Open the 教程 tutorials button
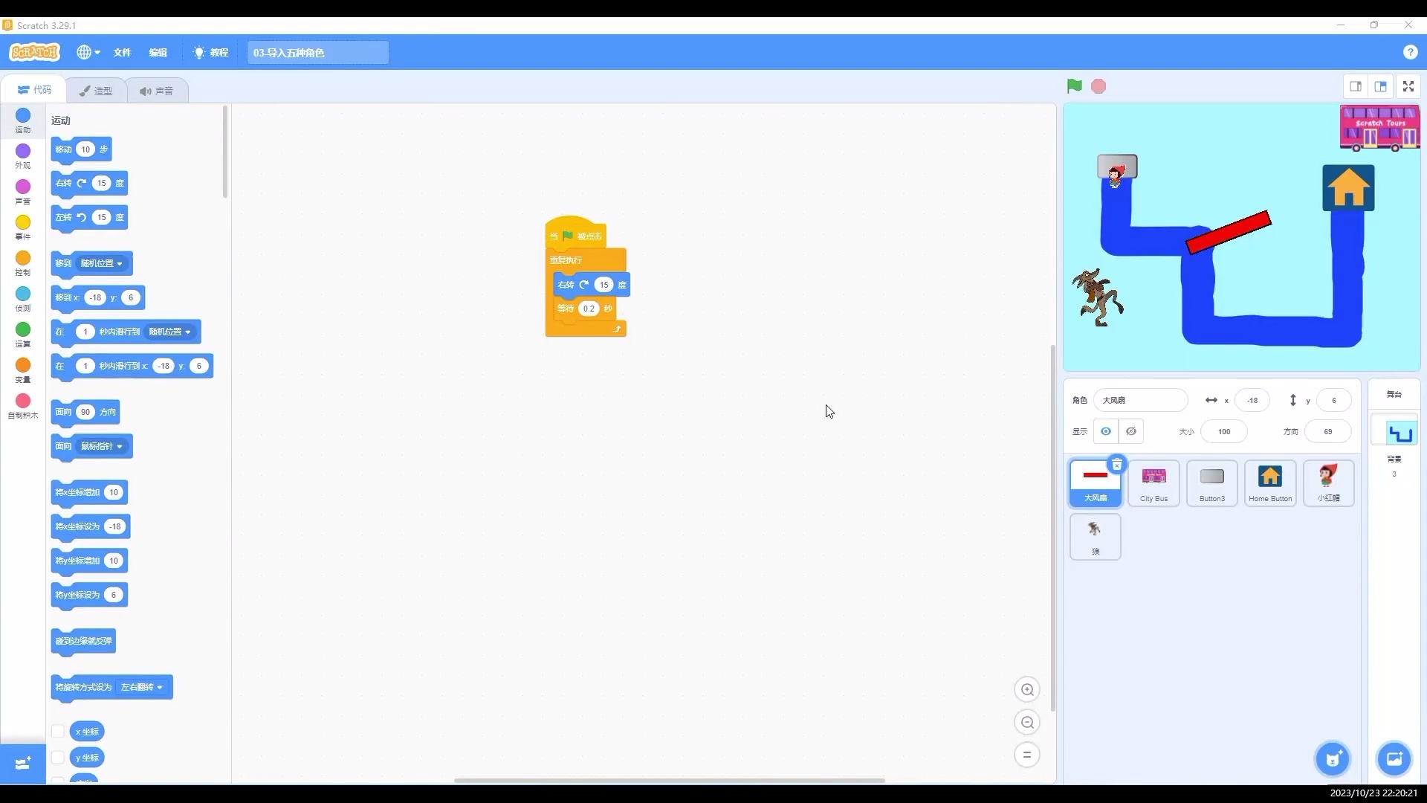This screenshot has height=803, width=1427. click(x=210, y=52)
